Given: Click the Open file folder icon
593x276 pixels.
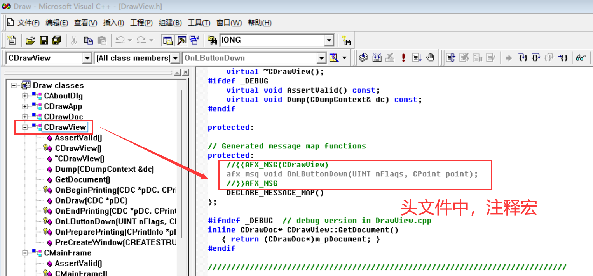Looking at the screenshot, I should (x=30, y=40).
